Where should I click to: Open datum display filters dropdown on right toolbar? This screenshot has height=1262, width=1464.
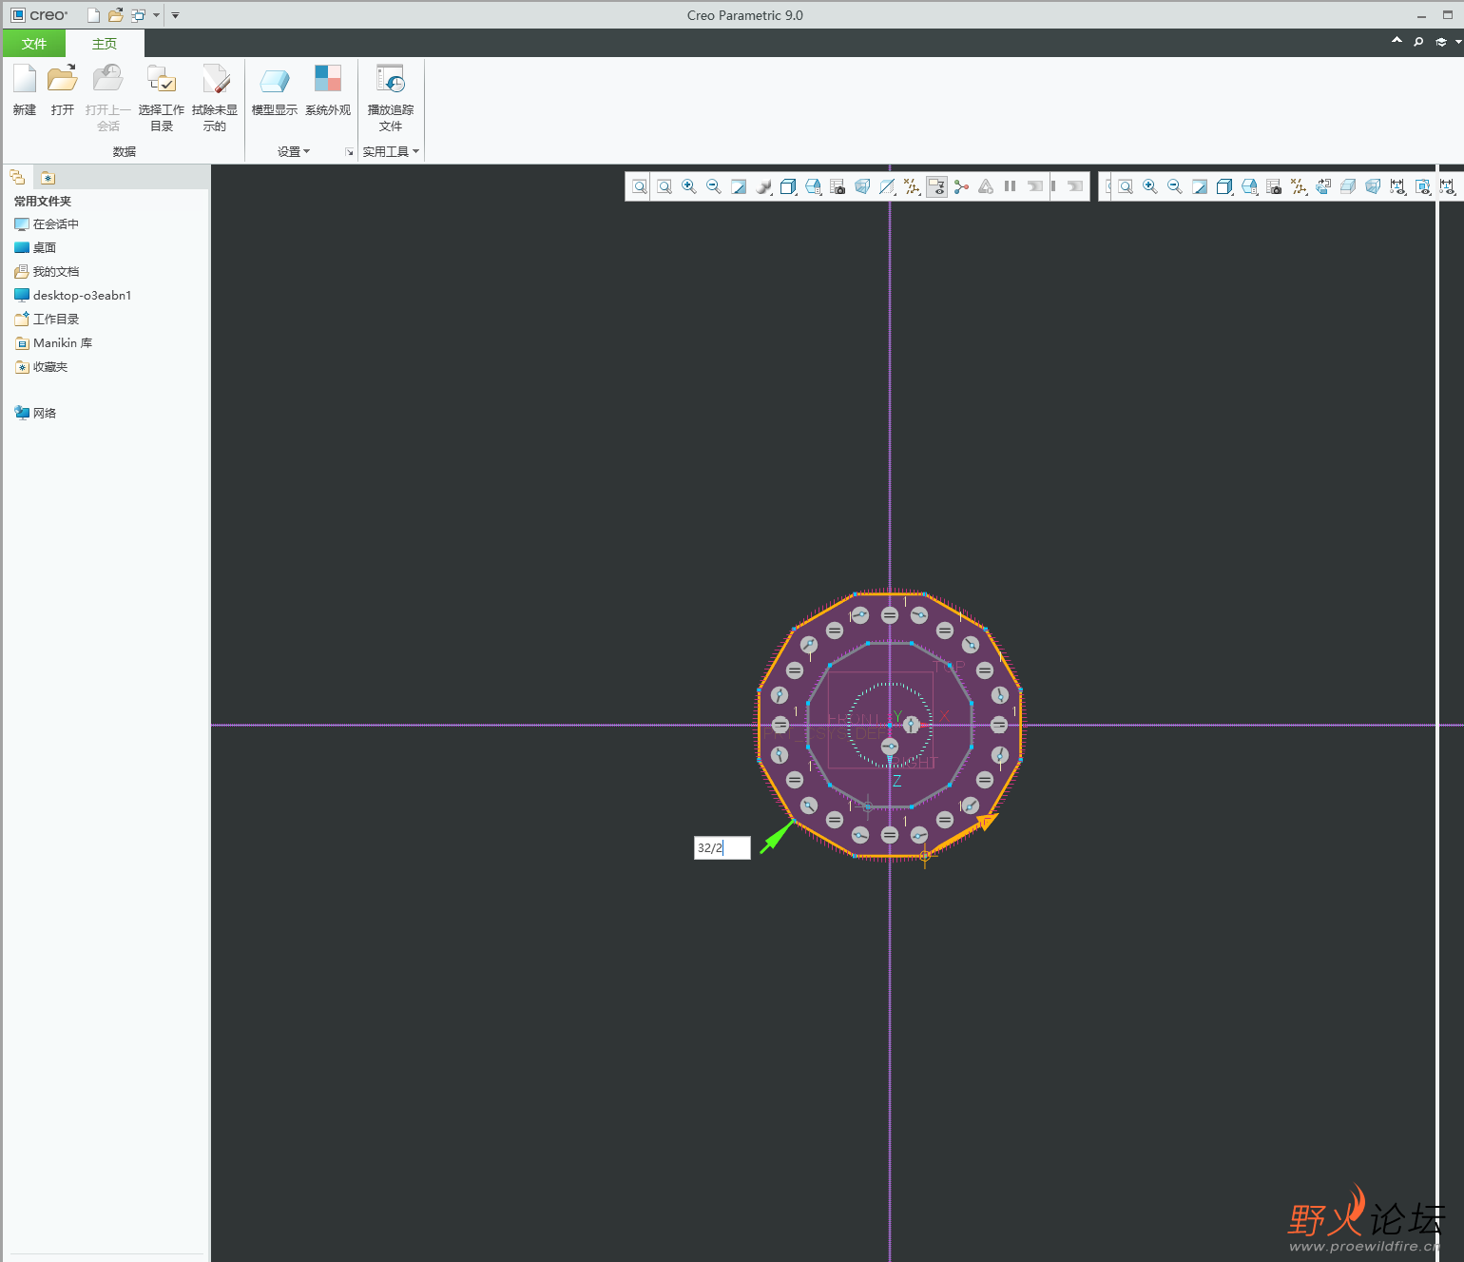pos(1299,186)
